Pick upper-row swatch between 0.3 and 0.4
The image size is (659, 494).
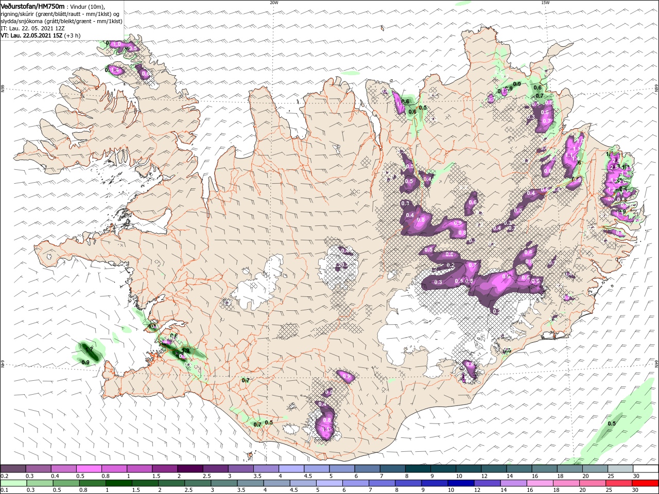click(38, 468)
